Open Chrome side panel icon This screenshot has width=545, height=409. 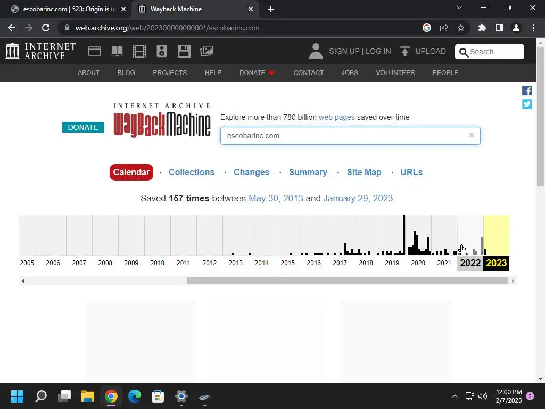(x=499, y=28)
